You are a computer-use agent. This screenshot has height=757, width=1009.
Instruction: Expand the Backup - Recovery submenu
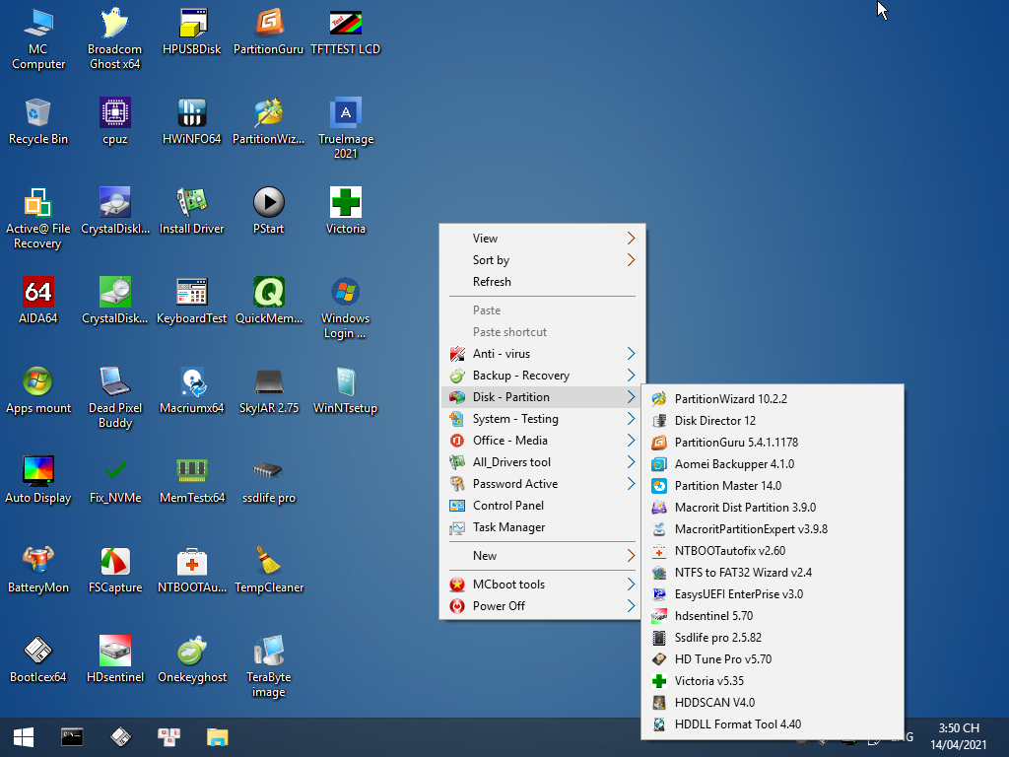[x=542, y=376]
